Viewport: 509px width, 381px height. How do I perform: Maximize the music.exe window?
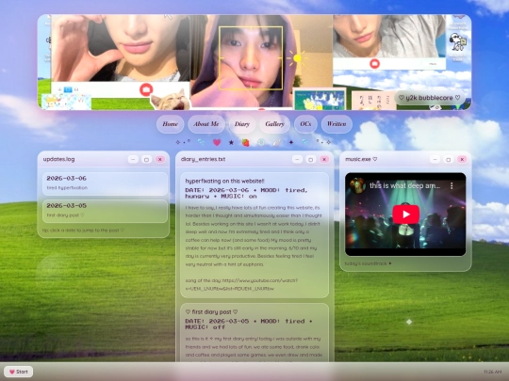point(449,159)
